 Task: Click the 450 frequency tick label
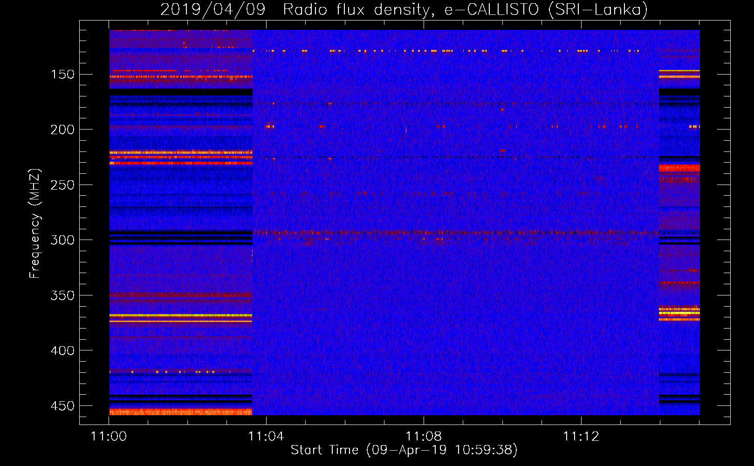62,406
